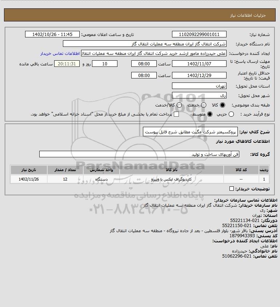Click the response deadline date 1402/11/07
Image resolution: width=280 pixels, height=307 pixels.
click(199, 64)
